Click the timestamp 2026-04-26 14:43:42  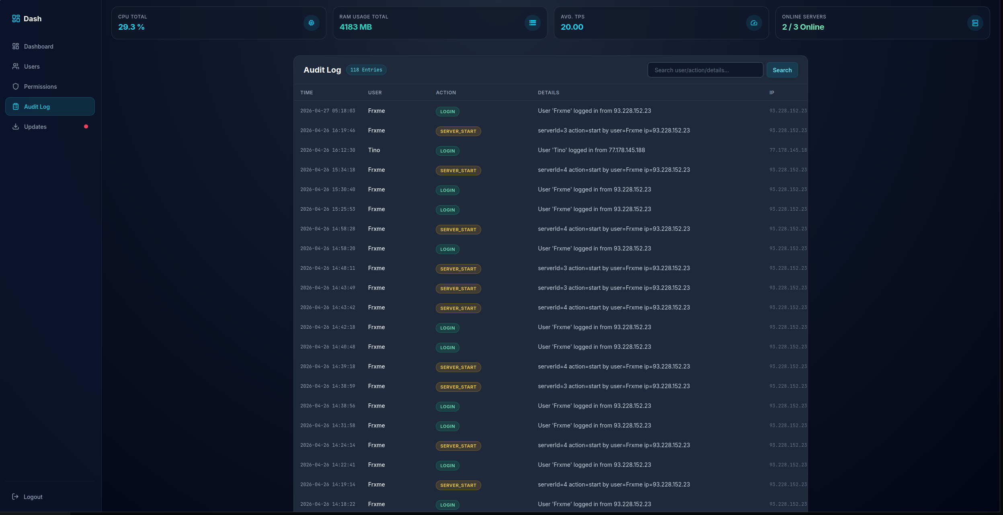(328, 307)
